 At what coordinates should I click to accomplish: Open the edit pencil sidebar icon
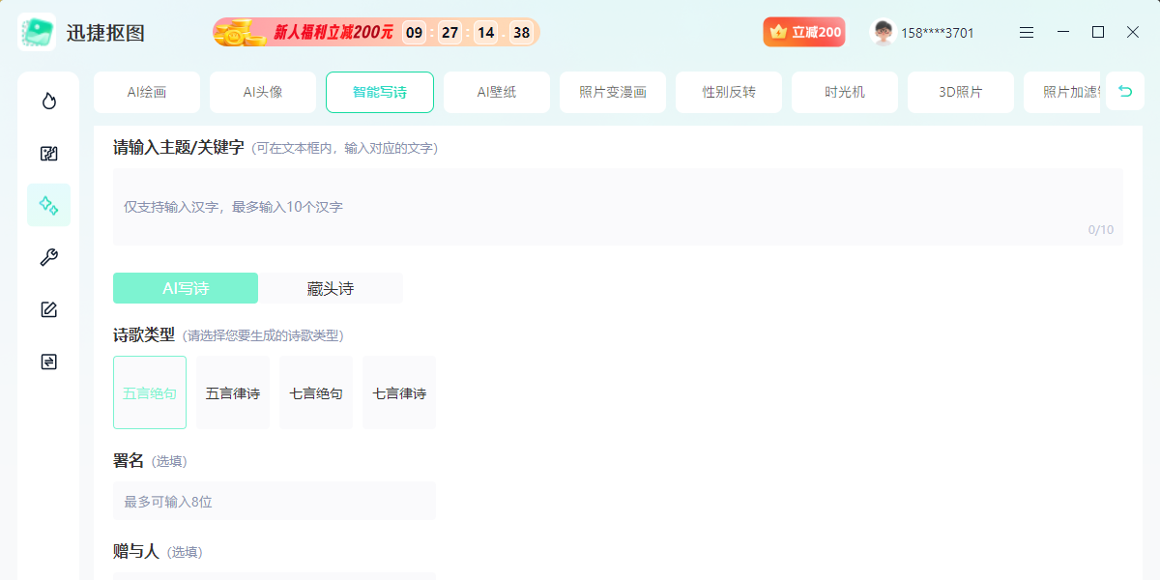pos(48,309)
